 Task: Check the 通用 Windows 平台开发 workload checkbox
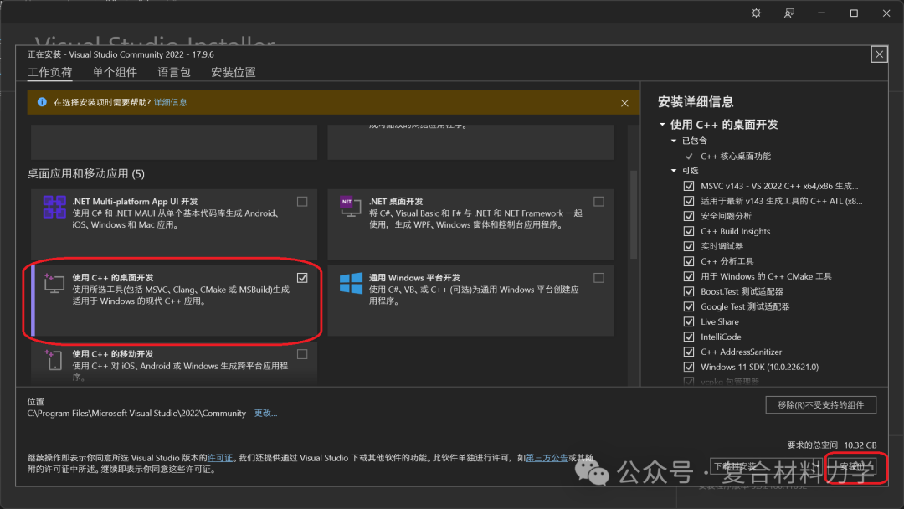tap(599, 278)
